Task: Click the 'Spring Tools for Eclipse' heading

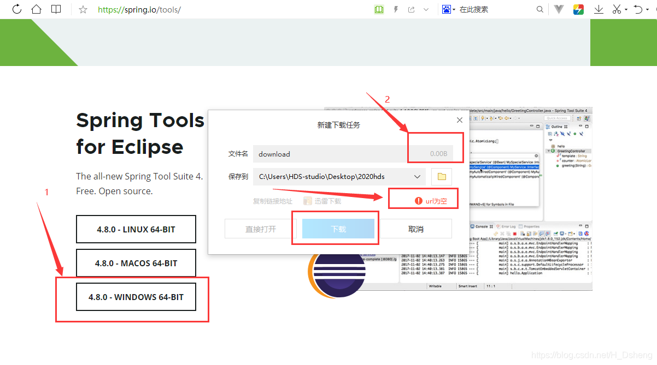Action: 140,133
